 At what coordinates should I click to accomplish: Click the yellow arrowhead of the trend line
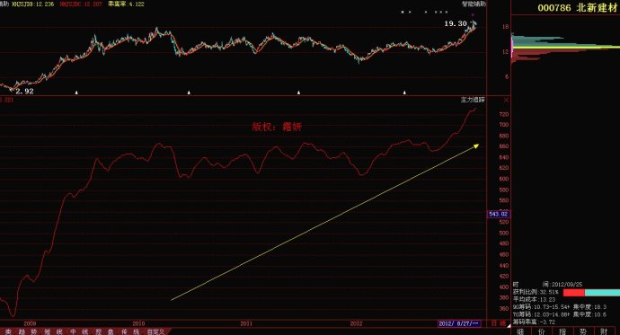pyautogui.click(x=476, y=146)
